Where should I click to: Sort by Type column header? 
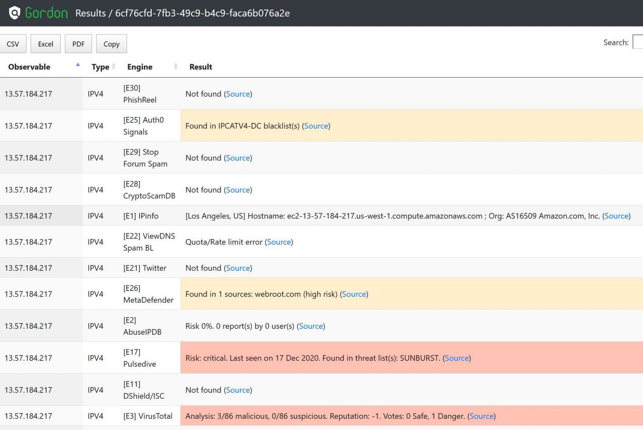[x=100, y=67]
